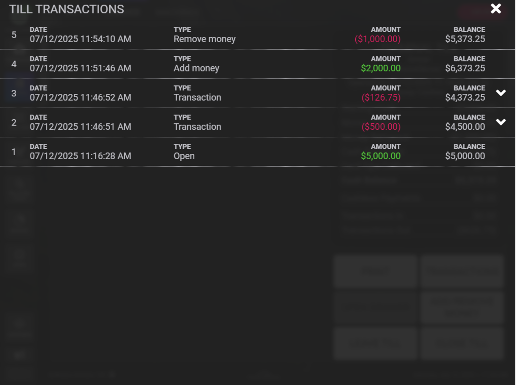Click row number 5 in the list
This screenshot has height=385, width=517.
pyautogui.click(x=14, y=35)
